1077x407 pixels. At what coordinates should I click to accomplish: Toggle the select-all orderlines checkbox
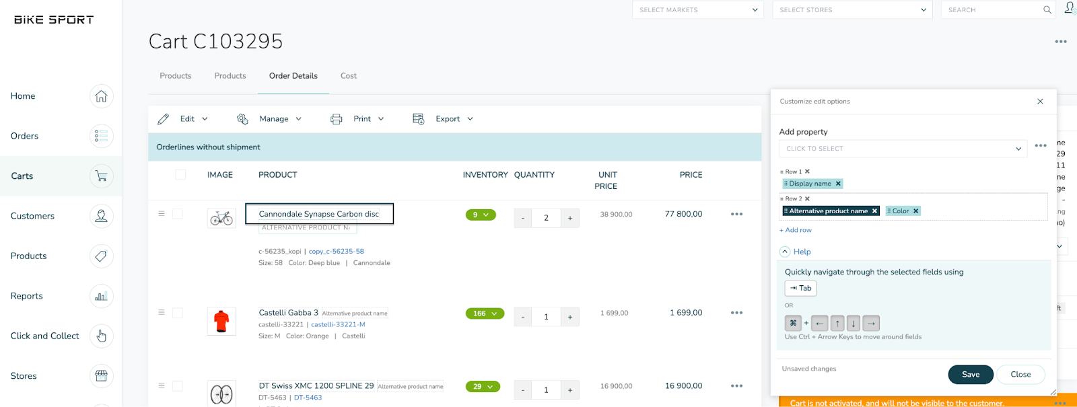(x=180, y=175)
